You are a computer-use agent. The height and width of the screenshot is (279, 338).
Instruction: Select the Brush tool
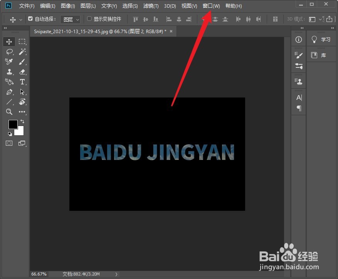pyautogui.click(x=22, y=62)
